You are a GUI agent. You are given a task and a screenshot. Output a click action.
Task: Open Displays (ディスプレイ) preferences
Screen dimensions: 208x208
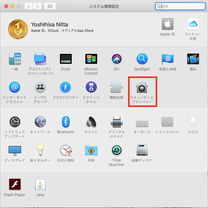(x=15, y=150)
